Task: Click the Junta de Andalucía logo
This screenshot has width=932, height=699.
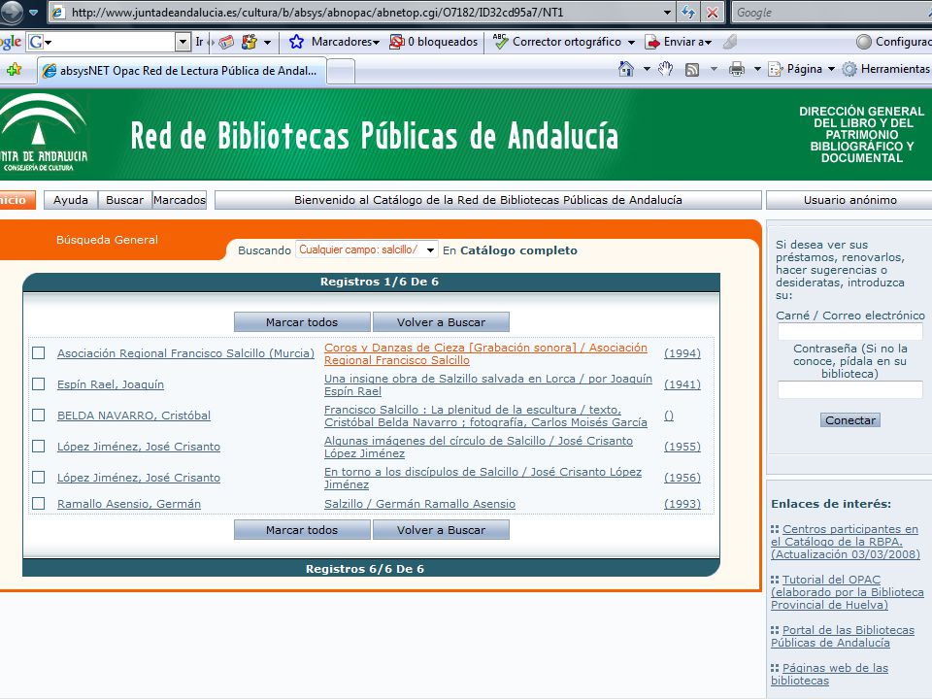Action: (42, 132)
